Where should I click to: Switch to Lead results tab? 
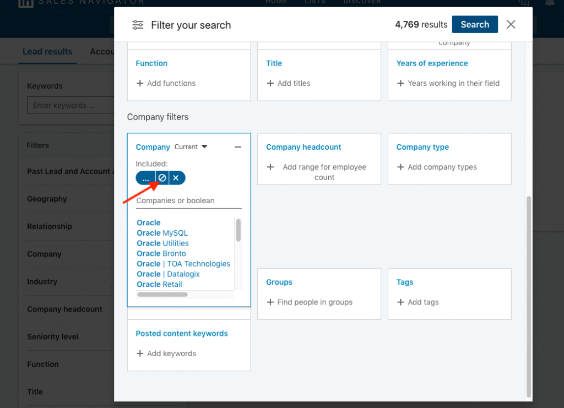pos(47,52)
